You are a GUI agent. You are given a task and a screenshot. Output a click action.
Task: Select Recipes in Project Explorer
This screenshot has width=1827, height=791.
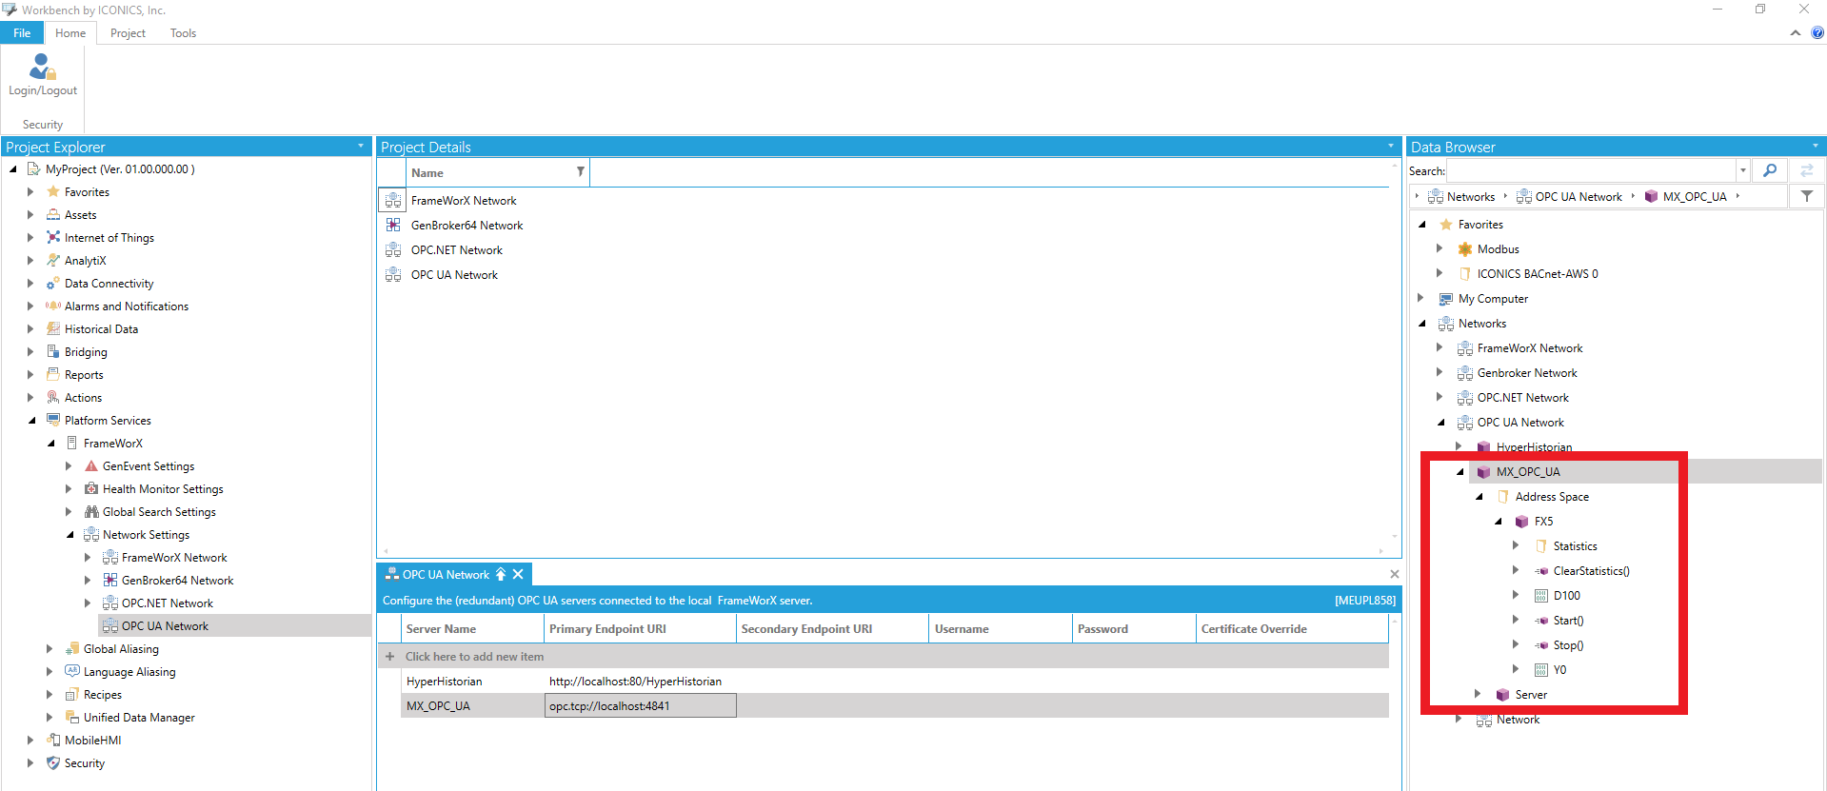[103, 695]
